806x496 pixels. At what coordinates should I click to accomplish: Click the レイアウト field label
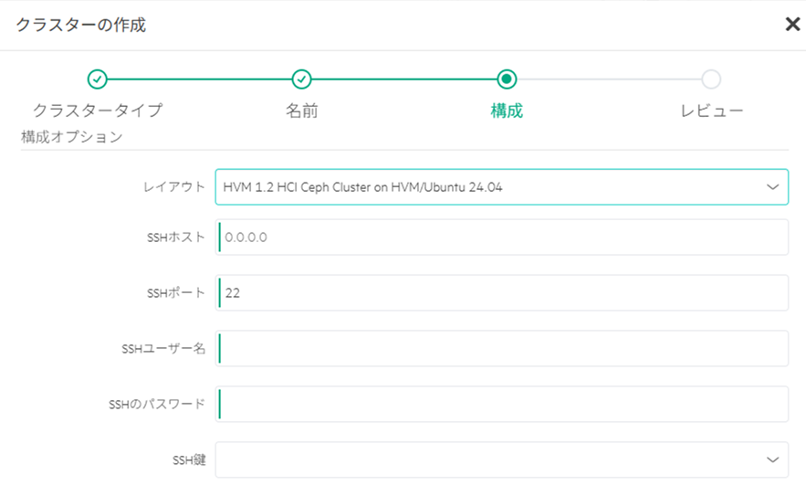pos(173,186)
